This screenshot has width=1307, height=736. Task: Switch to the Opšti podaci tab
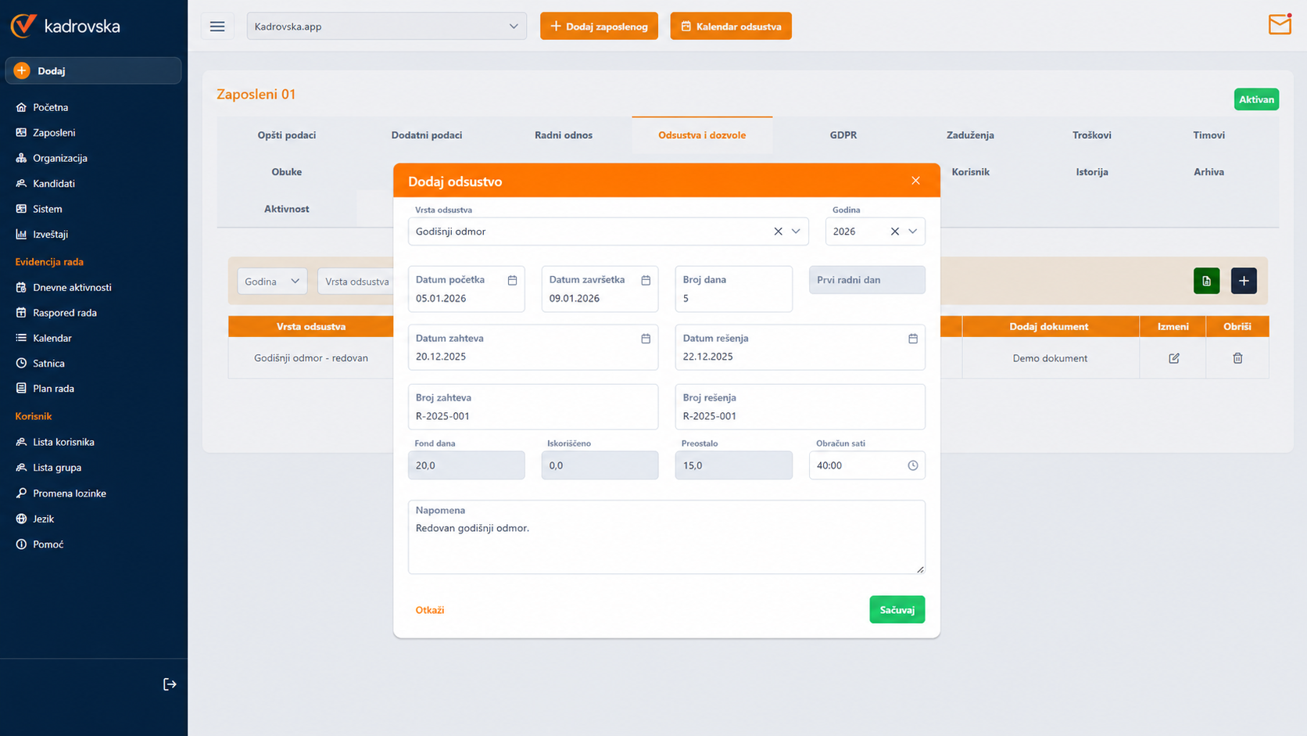(287, 135)
